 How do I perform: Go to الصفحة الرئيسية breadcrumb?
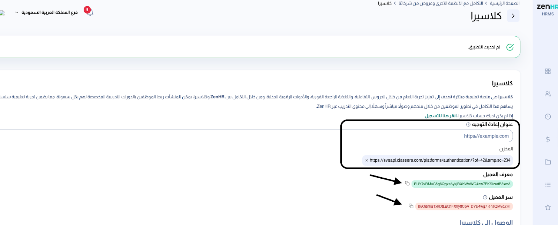[x=505, y=3]
